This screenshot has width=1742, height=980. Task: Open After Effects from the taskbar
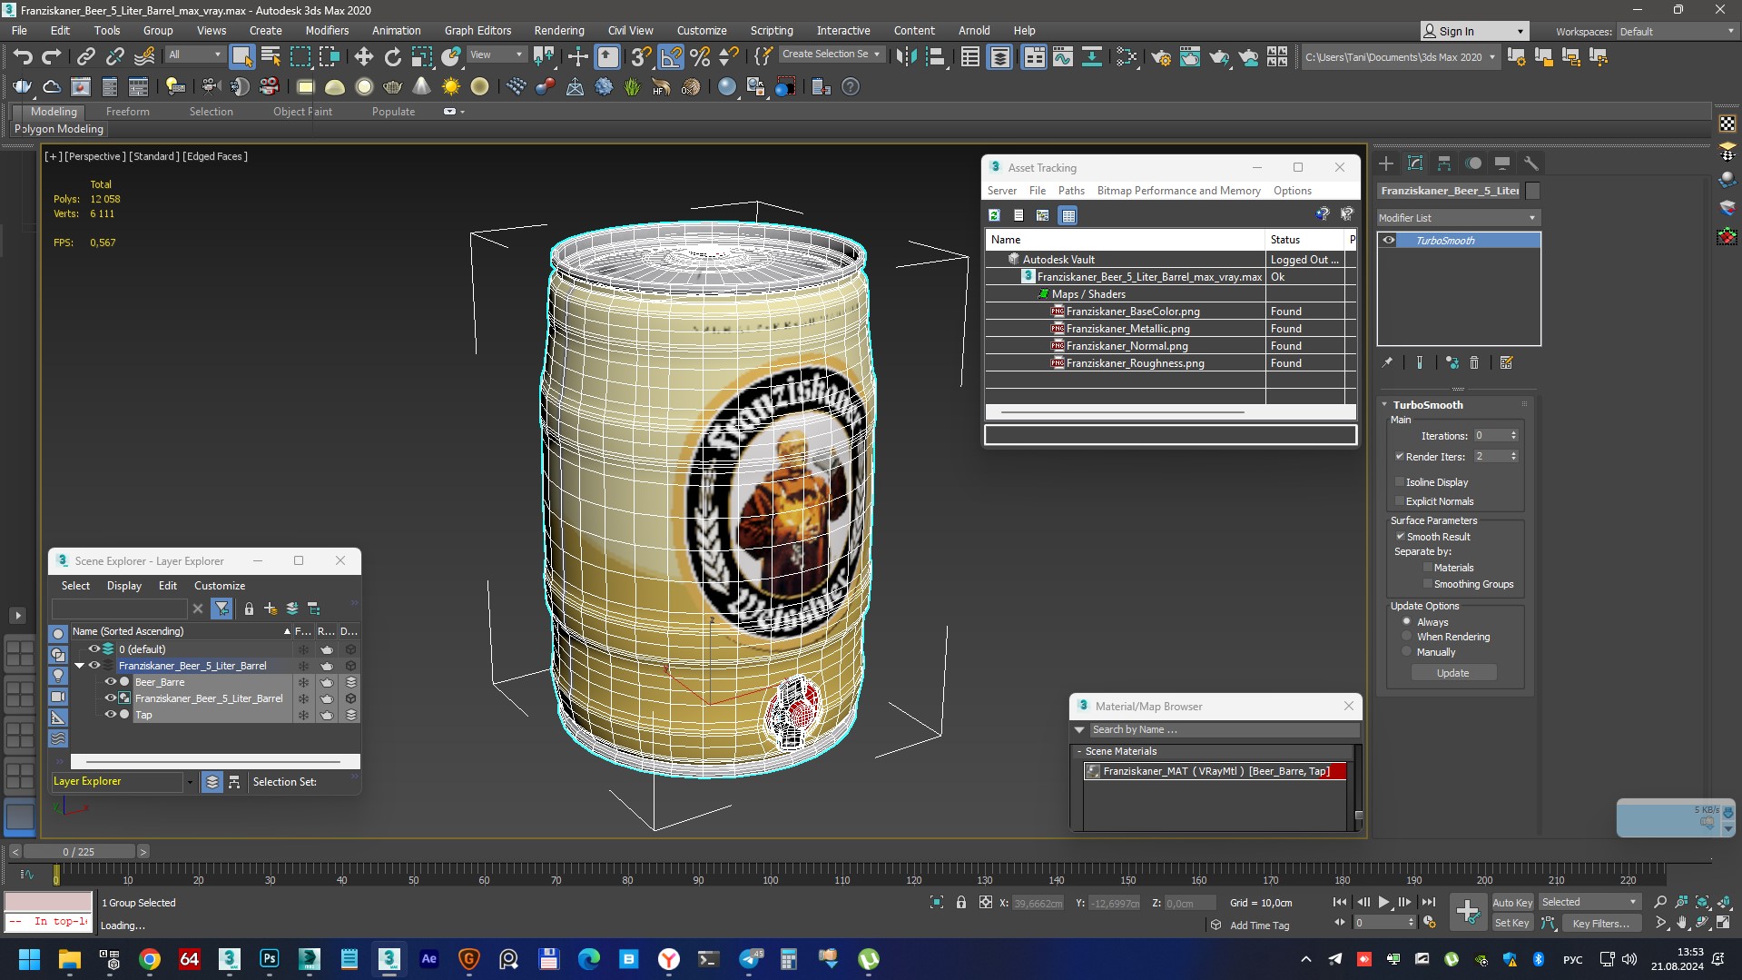click(x=429, y=958)
